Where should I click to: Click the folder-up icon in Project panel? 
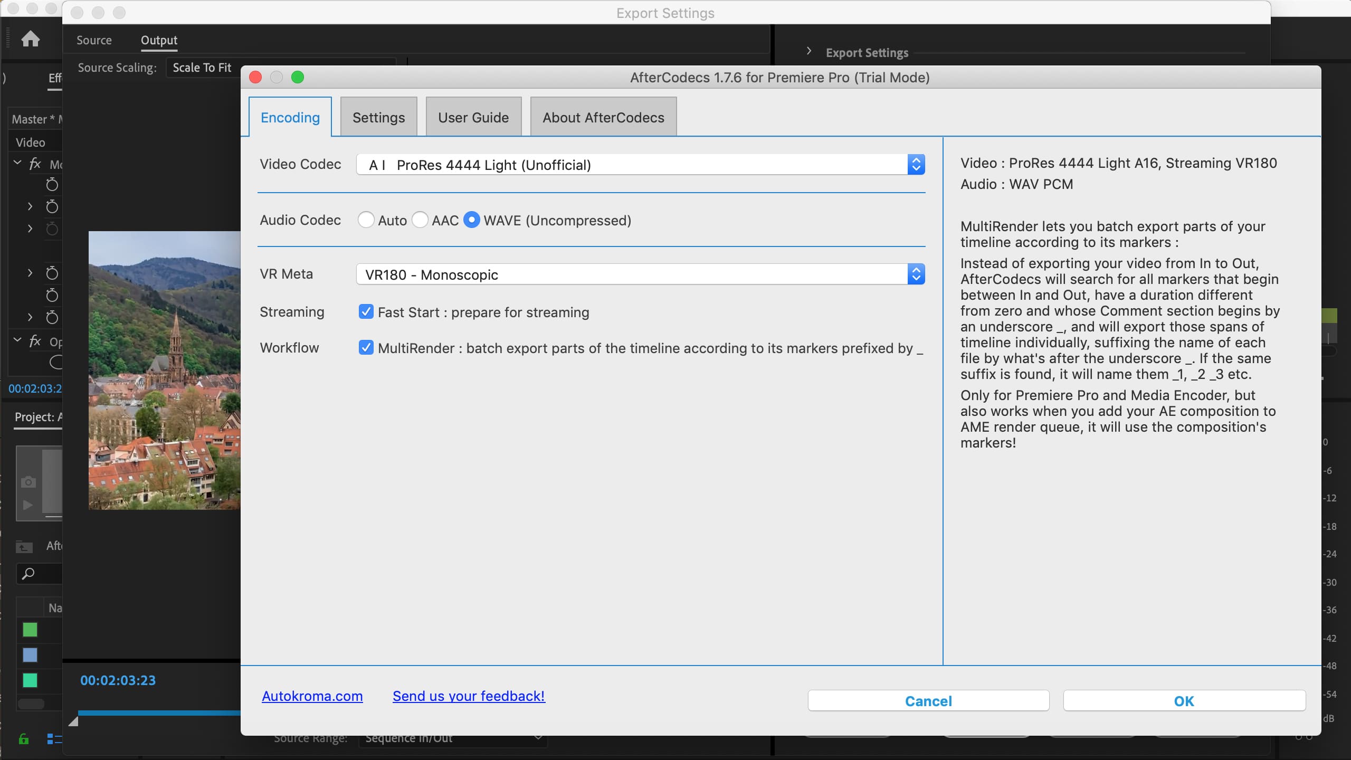tap(24, 547)
